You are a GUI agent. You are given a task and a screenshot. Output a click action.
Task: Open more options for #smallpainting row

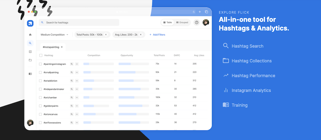pyautogui.click(x=77, y=72)
